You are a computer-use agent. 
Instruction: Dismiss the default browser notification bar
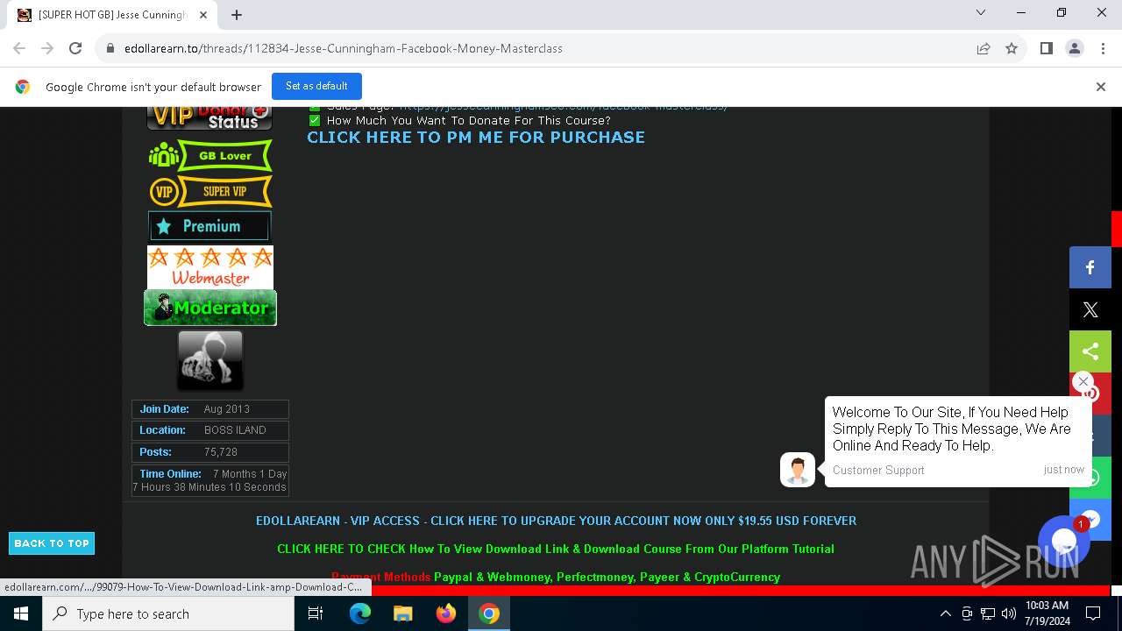click(1101, 86)
